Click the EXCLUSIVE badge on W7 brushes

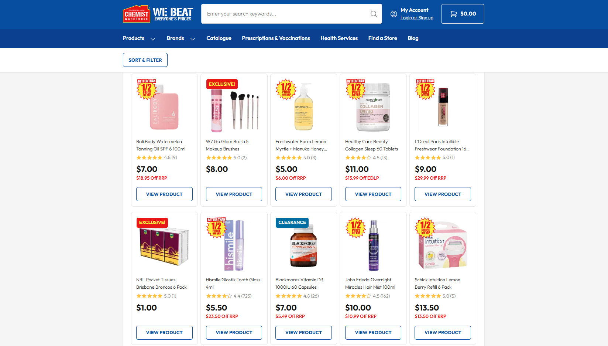pos(222,84)
